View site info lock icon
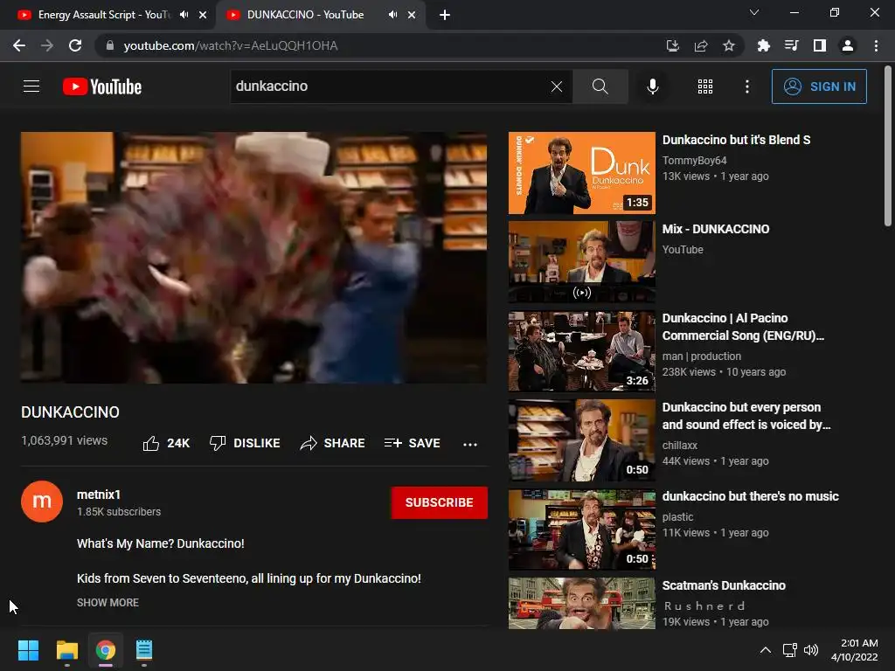 (109, 45)
